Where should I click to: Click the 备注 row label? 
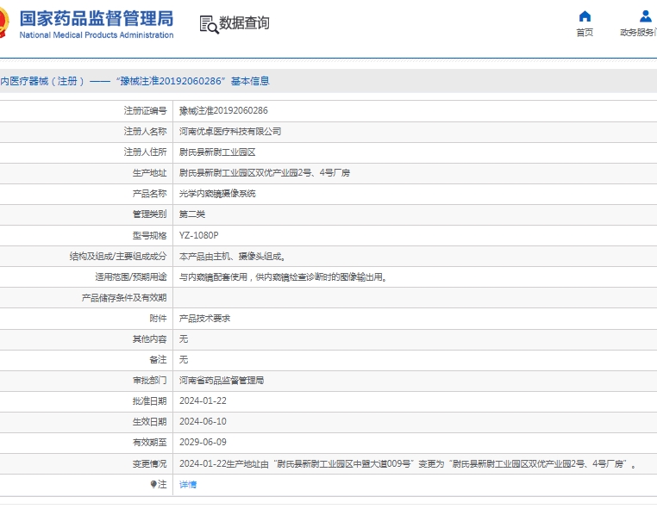[x=158, y=359]
